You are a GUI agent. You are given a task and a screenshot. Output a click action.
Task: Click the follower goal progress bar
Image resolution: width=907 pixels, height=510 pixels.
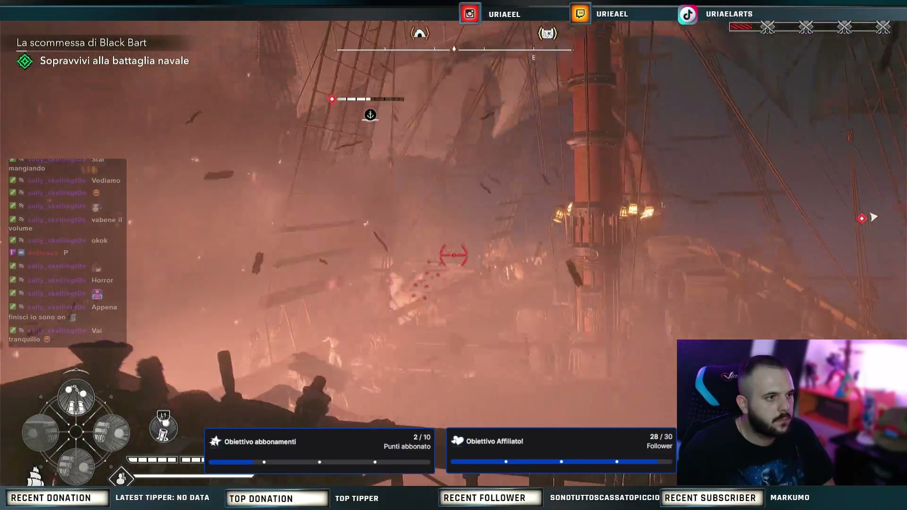(561, 461)
